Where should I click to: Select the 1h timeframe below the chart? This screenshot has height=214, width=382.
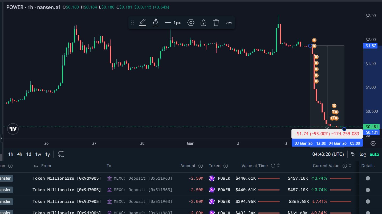[x=11, y=154]
